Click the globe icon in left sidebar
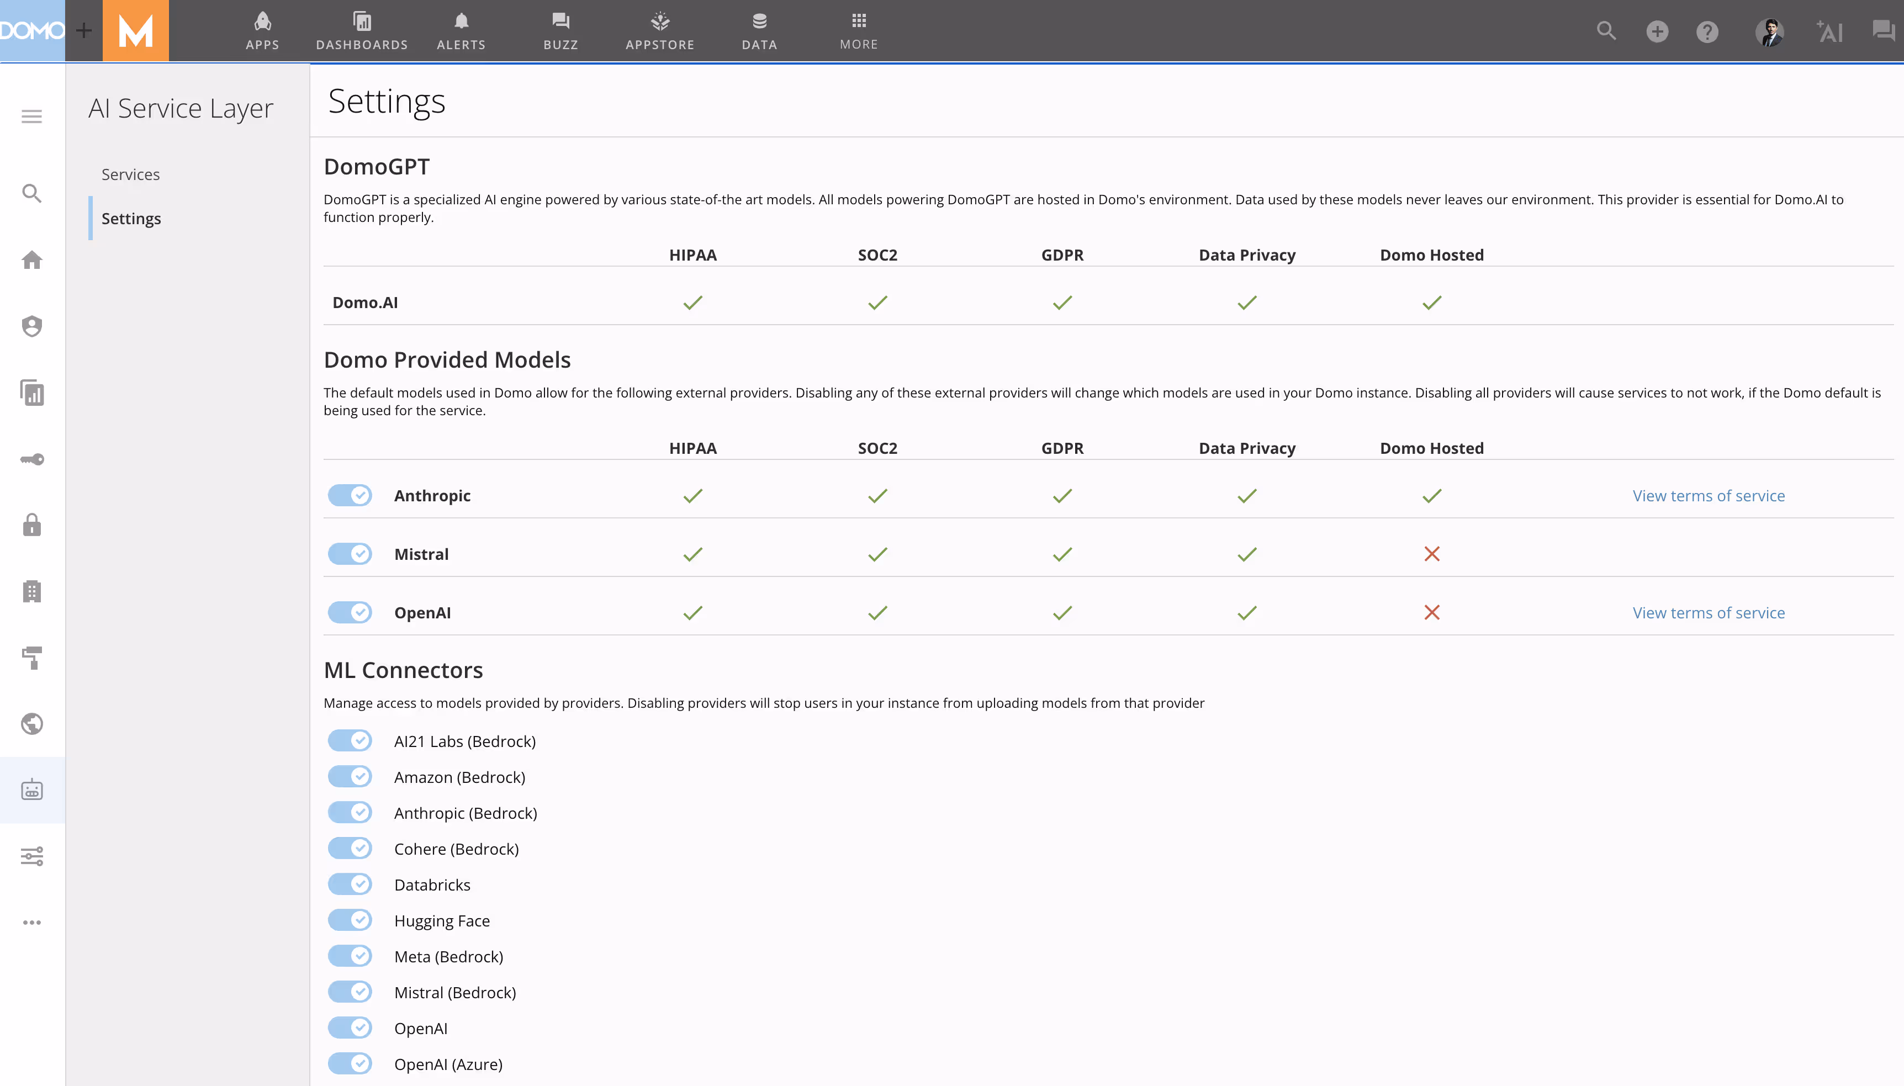The width and height of the screenshot is (1904, 1086). (31, 723)
